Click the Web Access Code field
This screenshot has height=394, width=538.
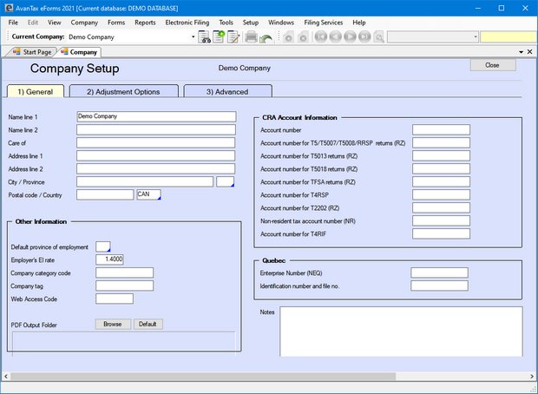tap(115, 299)
